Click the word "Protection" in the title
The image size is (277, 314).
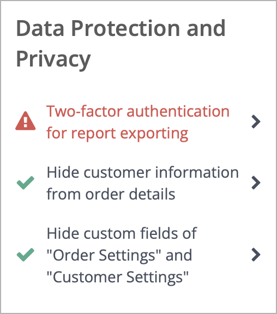click(x=126, y=28)
